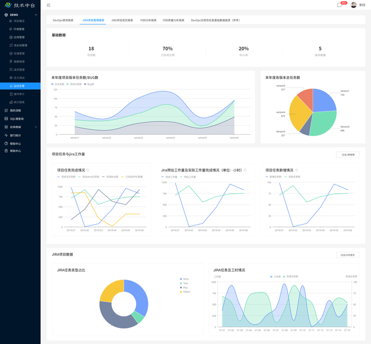Go to 流水线管理 menu entry
The image size is (371, 344).
pyautogui.click(x=20, y=45)
